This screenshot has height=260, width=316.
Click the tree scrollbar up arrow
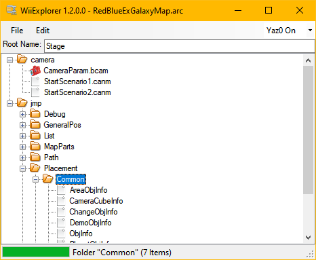[x=308, y=60]
